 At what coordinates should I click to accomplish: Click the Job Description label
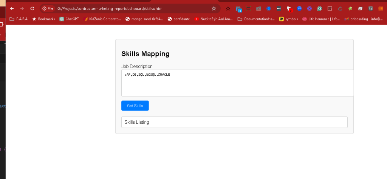tap(137, 67)
